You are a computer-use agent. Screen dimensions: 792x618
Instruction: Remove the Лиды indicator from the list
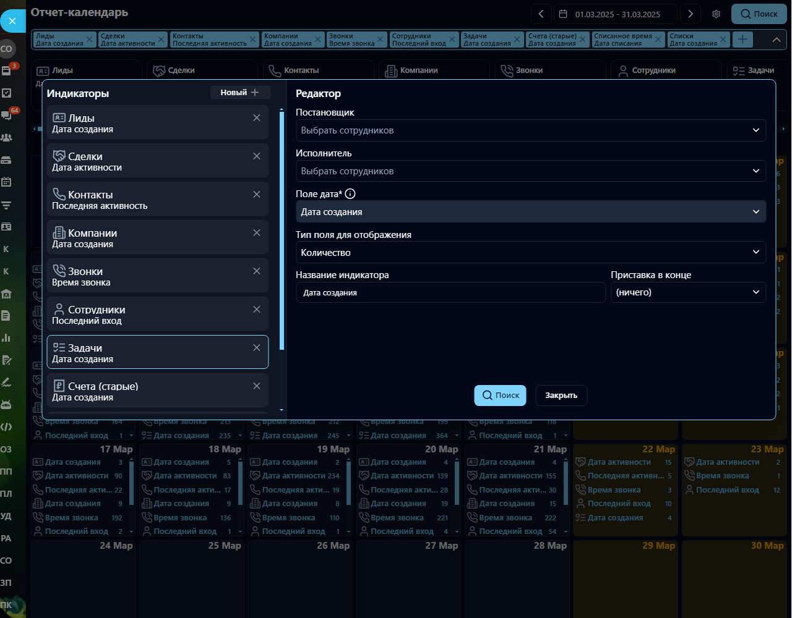click(257, 118)
